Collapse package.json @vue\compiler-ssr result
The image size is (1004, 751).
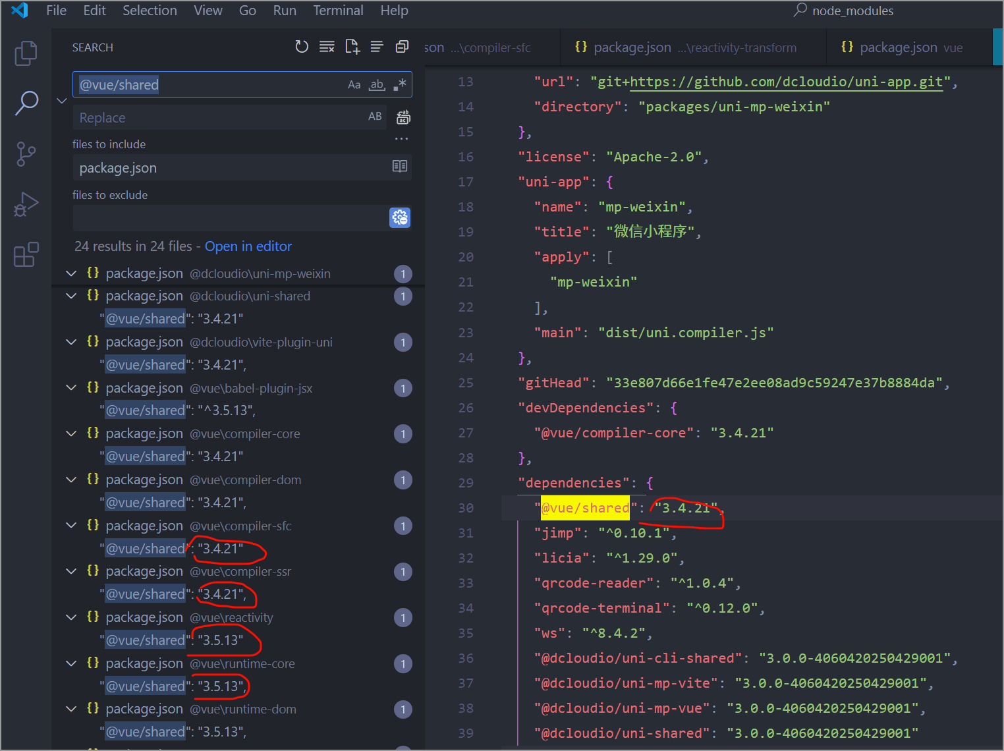[x=71, y=571]
